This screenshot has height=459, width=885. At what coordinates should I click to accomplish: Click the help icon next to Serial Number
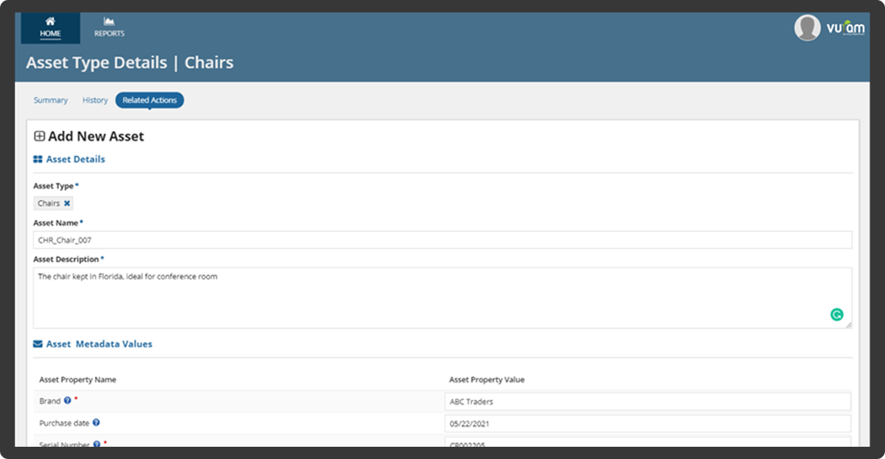tap(97, 444)
